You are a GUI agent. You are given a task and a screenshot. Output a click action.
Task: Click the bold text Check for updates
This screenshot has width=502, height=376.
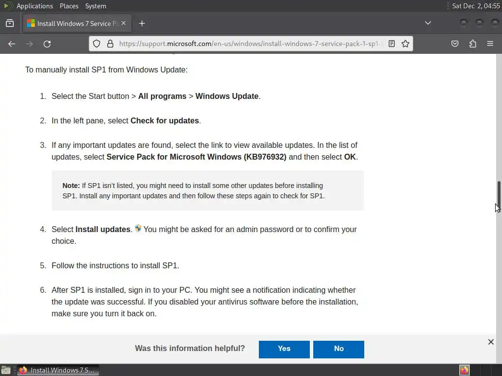(x=165, y=120)
